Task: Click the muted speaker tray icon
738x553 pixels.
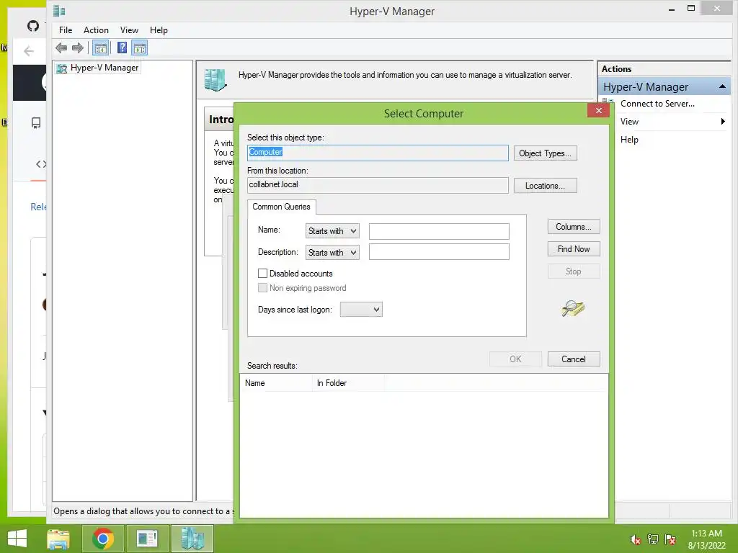Action: coord(636,540)
